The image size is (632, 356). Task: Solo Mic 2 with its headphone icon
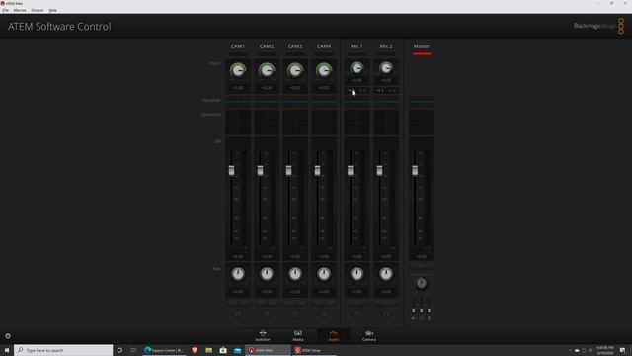tap(386, 313)
